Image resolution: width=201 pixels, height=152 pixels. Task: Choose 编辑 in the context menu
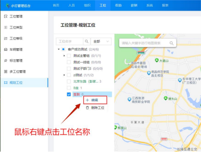point(95,100)
